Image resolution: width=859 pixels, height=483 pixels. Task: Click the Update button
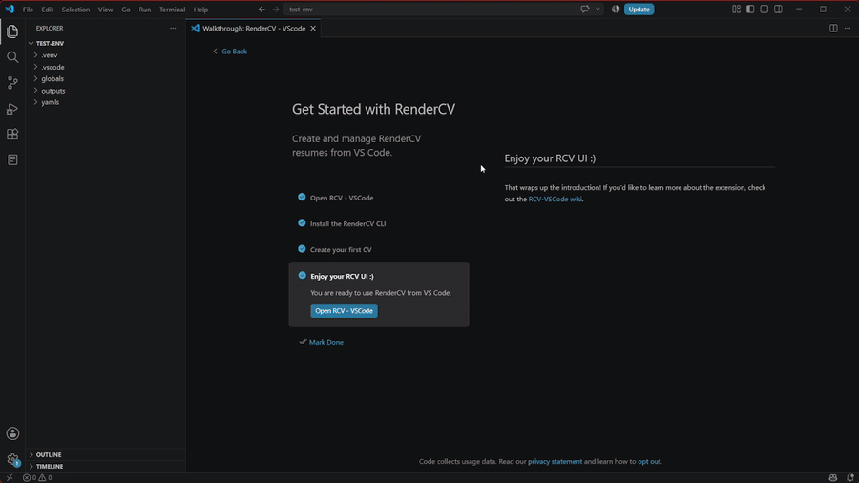pyautogui.click(x=639, y=10)
